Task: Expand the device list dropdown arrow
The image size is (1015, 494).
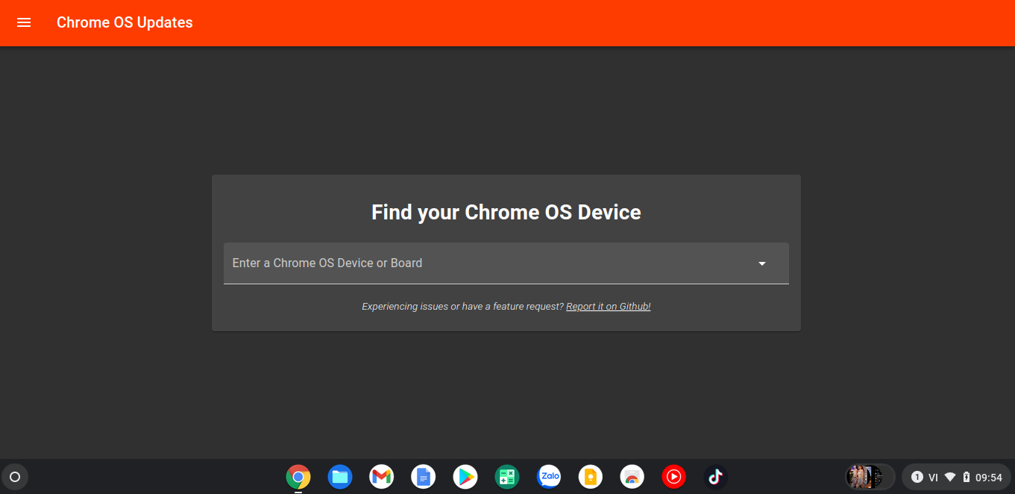Action: pyautogui.click(x=762, y=263)
